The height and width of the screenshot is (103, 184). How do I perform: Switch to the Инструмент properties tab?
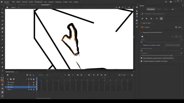[x=151, y=9]
